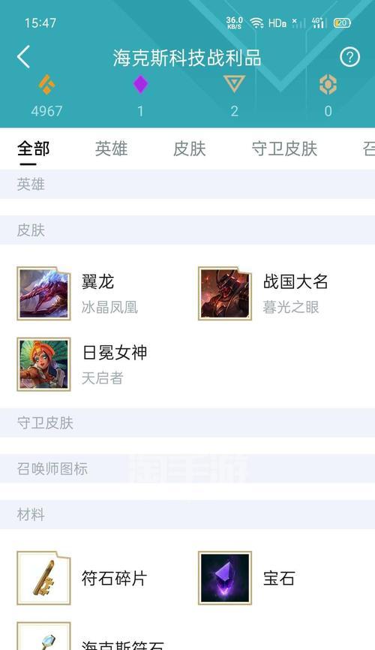This screenshot has height=650, width=375.
Task: Tap the back arrow in header
Action: (23, 57)
